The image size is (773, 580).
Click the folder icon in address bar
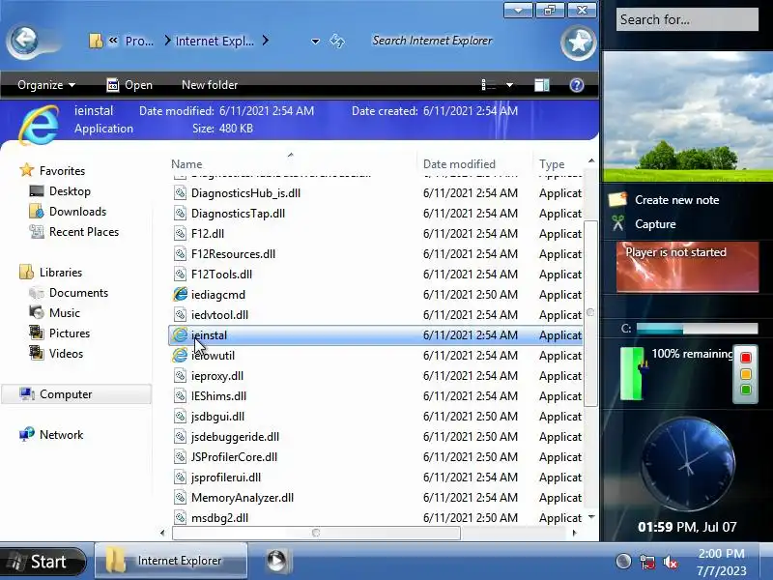(96, 41)
